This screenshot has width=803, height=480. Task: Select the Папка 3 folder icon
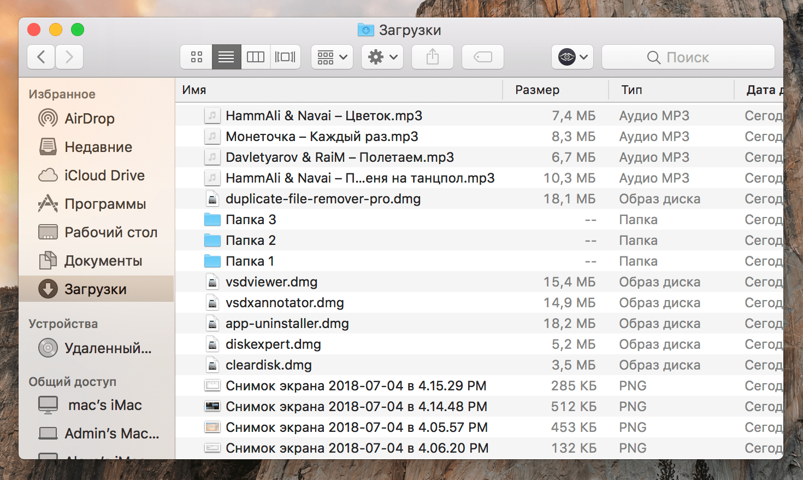tap(212, 220)
